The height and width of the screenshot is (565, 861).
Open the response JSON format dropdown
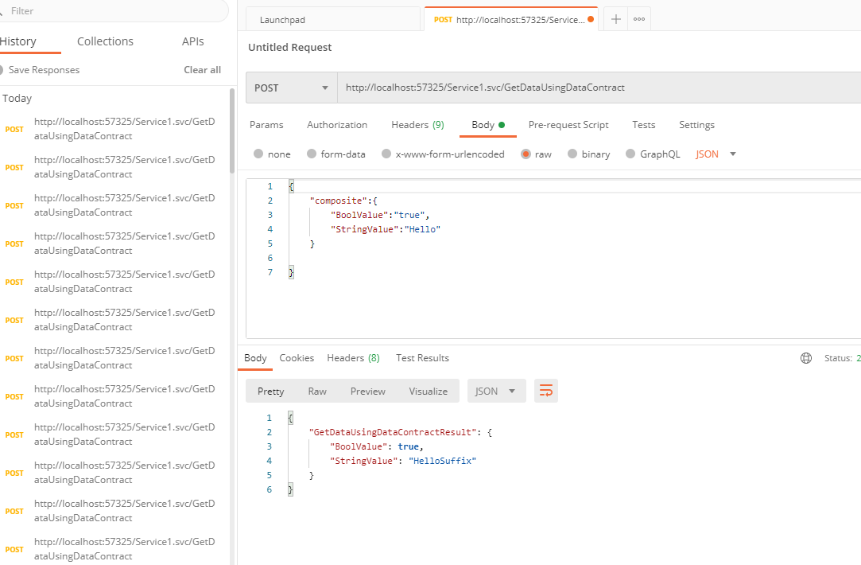(x=496, y=391)
